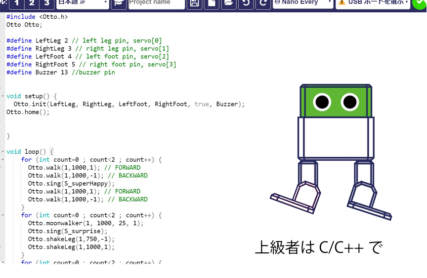Collapse the void setup() code block
Screen dimensions: 427x278
3,97
